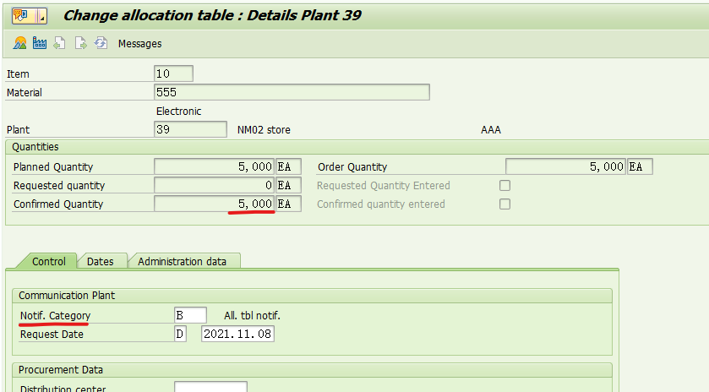Click the 'Planned Quantity' label
This screenshot has height=392, width=709.
(53, 166)
